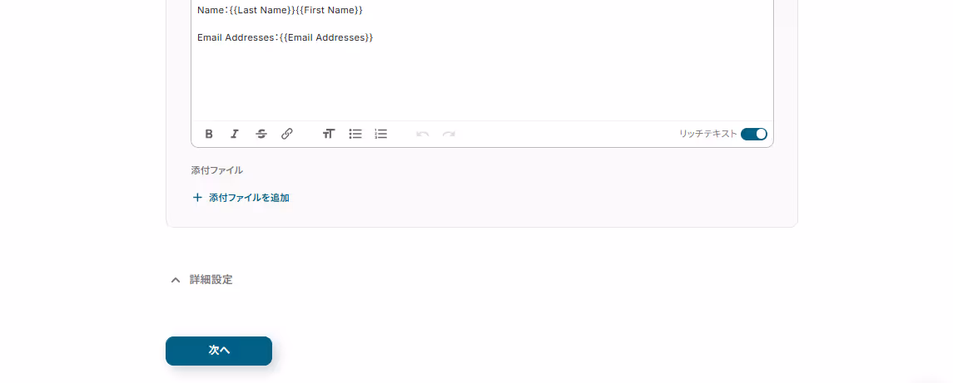Screen dimensions: 953x383
Task: Click the plus icon beside 添付ファイルを追加
Action: [197, 198]
